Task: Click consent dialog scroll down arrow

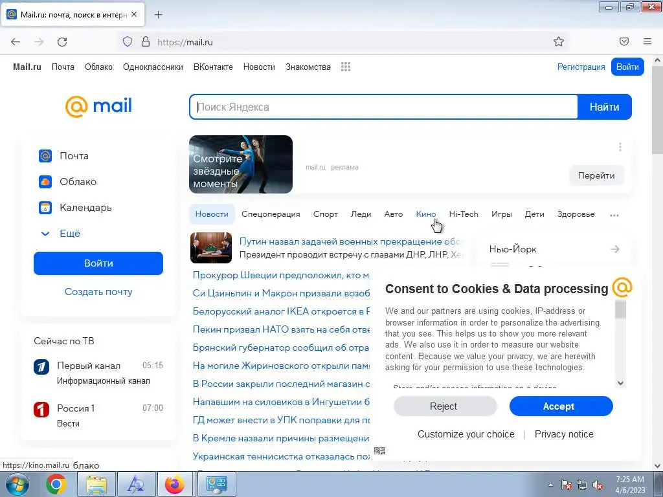Action: tap(620, 383)
